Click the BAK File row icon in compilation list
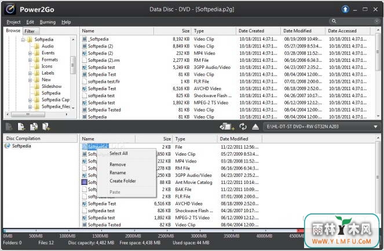Viewport: 384px width, 251px height. 85,189
